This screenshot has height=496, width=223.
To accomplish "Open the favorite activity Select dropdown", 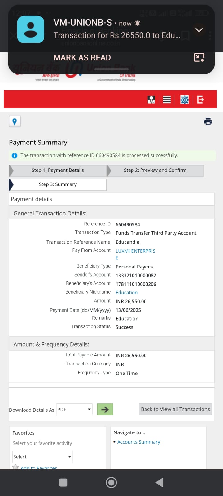I will tap(42, 457).
